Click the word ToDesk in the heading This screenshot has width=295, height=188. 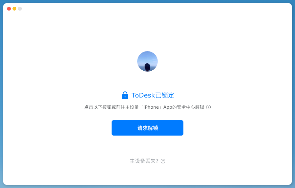143,95
